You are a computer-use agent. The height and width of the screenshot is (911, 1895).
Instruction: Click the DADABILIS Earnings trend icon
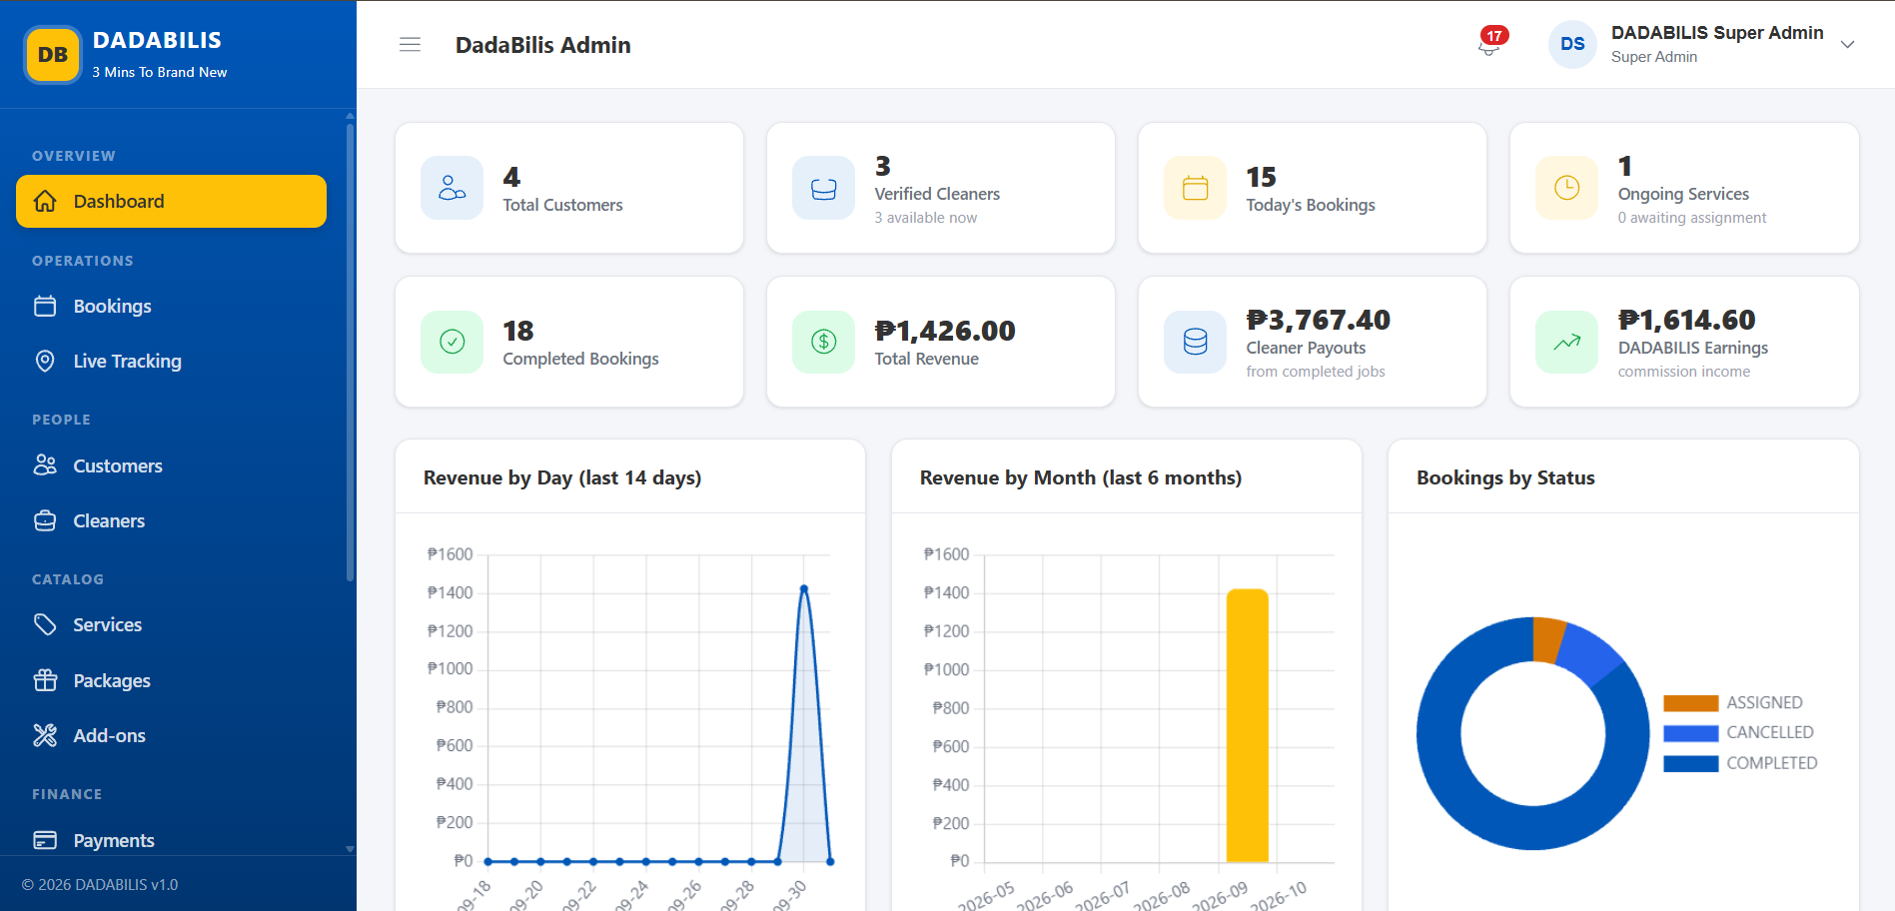pyautogui.click(x=1566, y=342)
